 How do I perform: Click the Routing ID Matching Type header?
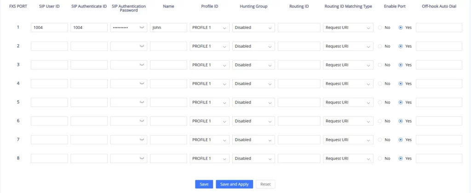348,6
